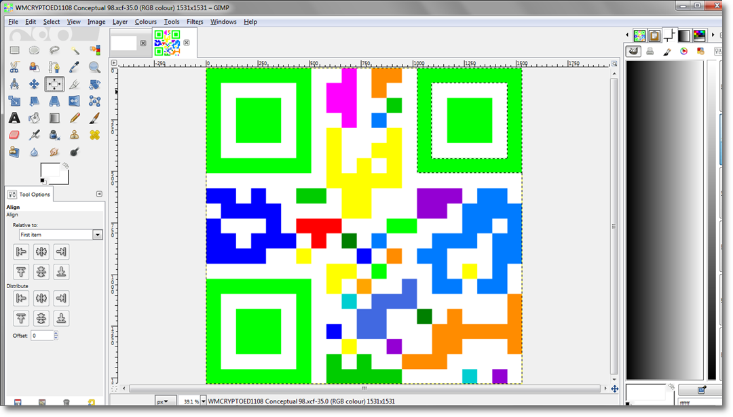Select the Pencil tool
This screenshot has width=733, height=417.
(x=75, y=118)
